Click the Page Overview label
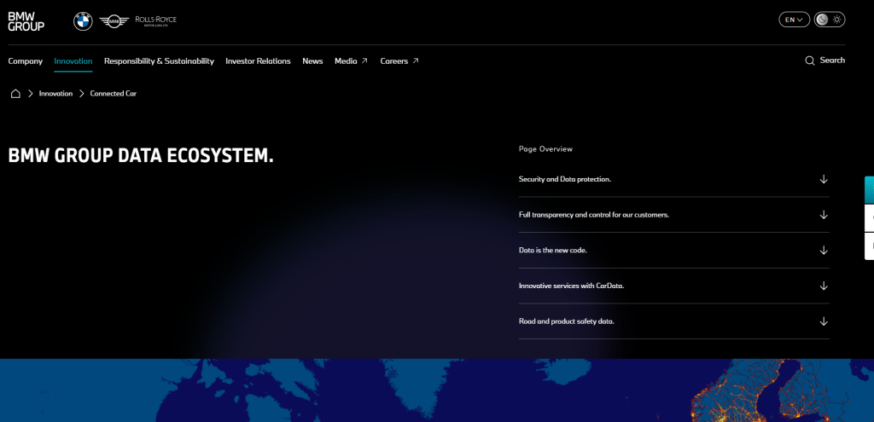The height and width of the screenshot is (422, 874). pos(545,149)
